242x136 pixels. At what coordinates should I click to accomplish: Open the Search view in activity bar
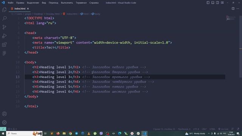click(x=4, y=19)
